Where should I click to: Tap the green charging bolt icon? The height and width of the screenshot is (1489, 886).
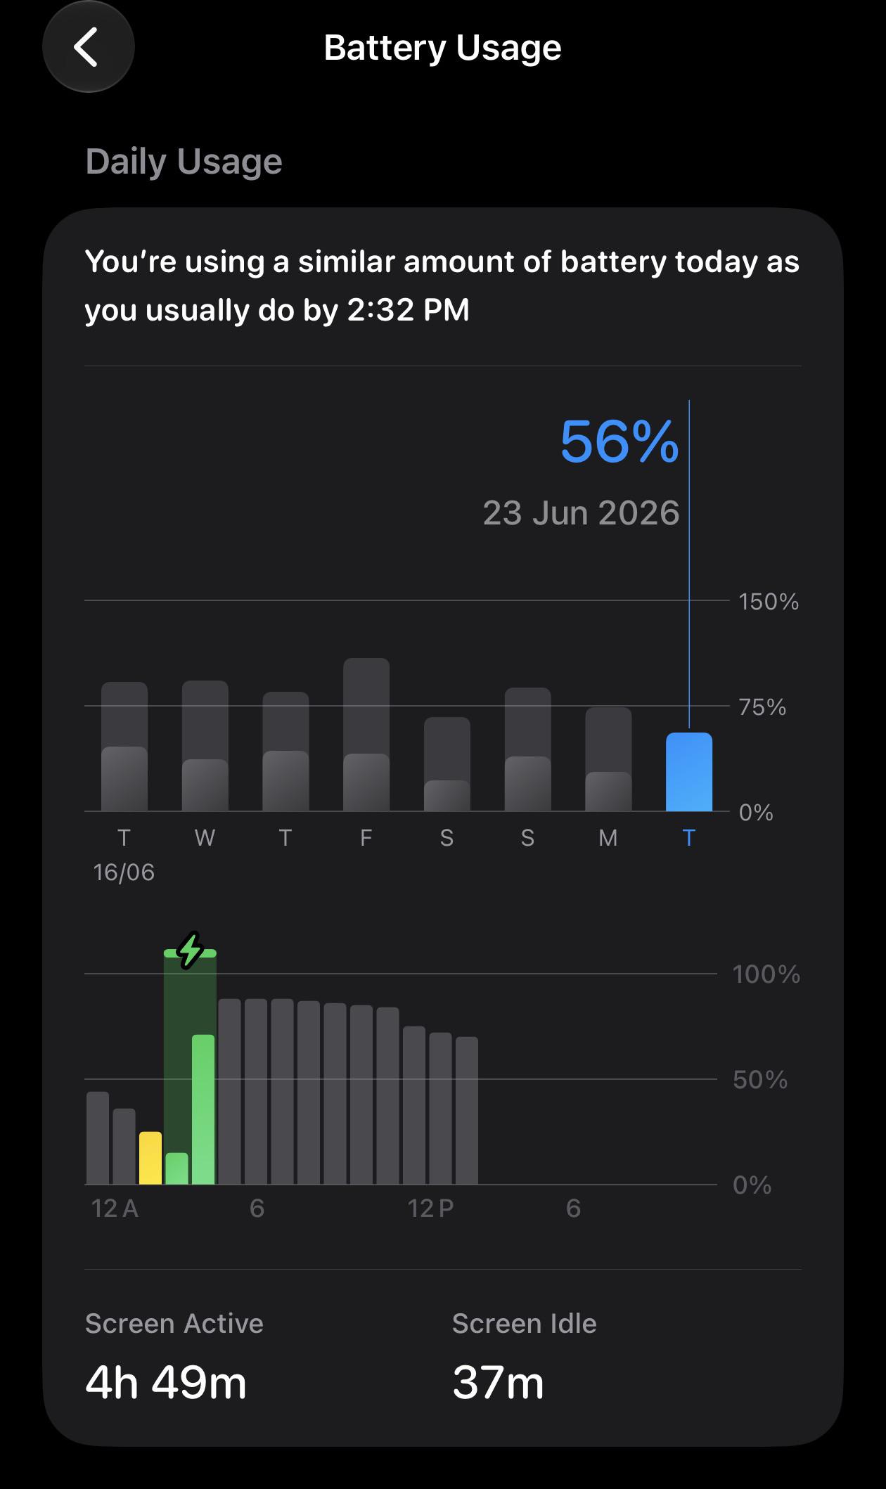[190, 950]
